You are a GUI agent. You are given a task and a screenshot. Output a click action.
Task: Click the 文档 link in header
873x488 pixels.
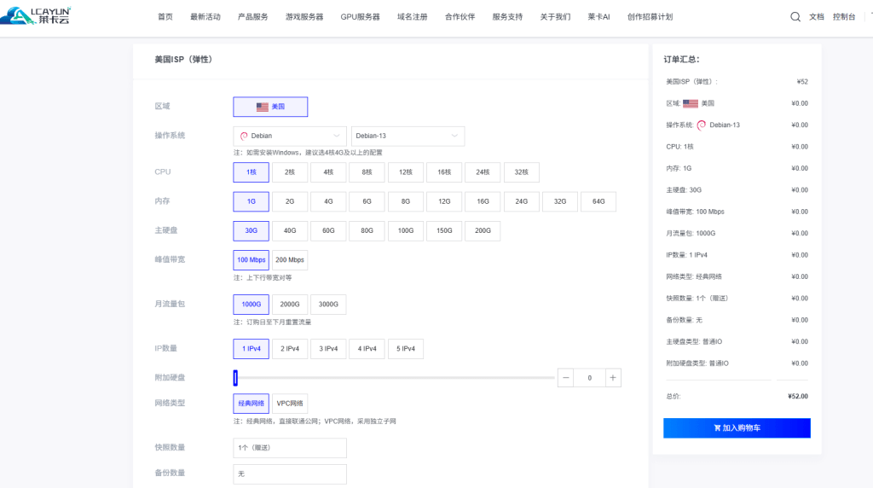point(816,17)
